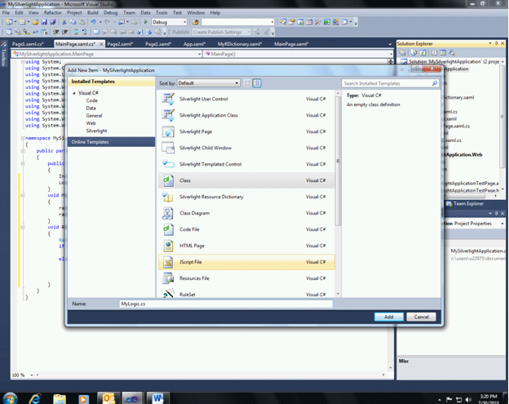Pick the Silverlight Templated Control icon
Image resolution: width=509 pixels, height=404 pixels.
(x=168, y=164)
